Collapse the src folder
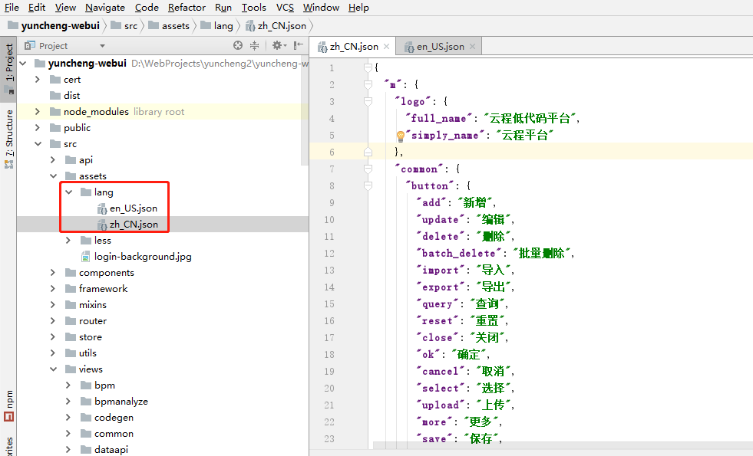Screen dimensions: 753x456 (38, 144)
